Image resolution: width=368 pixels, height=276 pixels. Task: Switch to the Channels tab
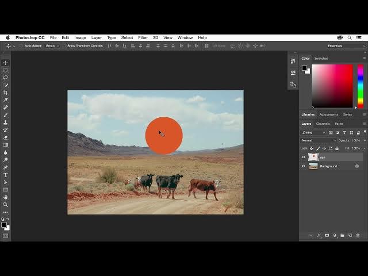coord(323,124)
